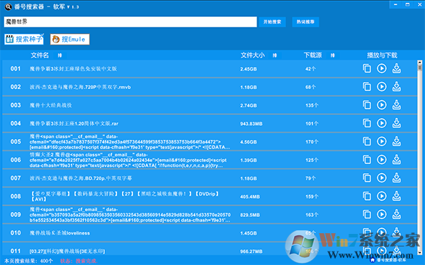This screenshot has height=265, width=425.
Task: Sort results by 下载源 sort arrow
Action: pos(333,55)
